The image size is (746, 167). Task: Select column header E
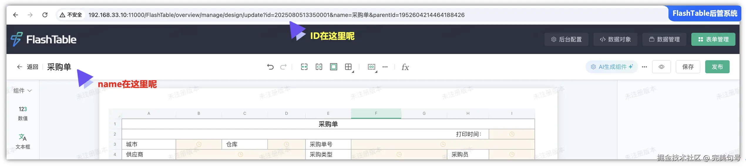pos(328,113)
